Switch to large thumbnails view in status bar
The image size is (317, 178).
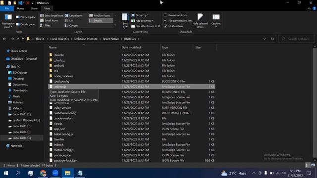point(313,165)
